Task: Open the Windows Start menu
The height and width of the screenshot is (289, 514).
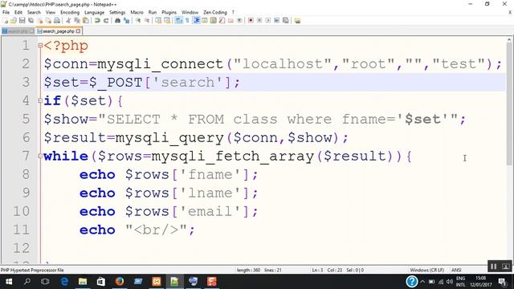Action: (9, 282)
